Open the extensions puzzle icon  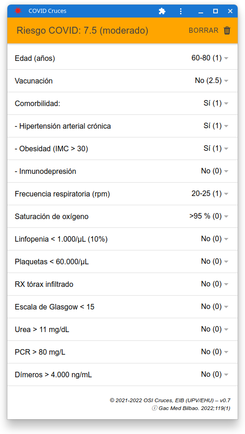pyautogui.click(x=162, y=11)
